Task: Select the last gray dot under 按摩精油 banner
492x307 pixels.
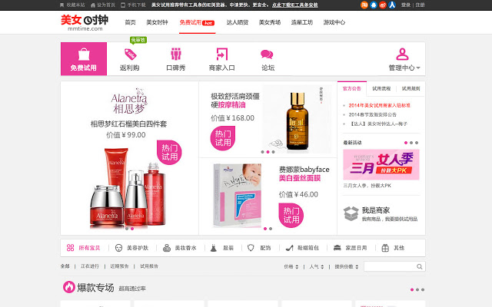Action: pos(274,152)
